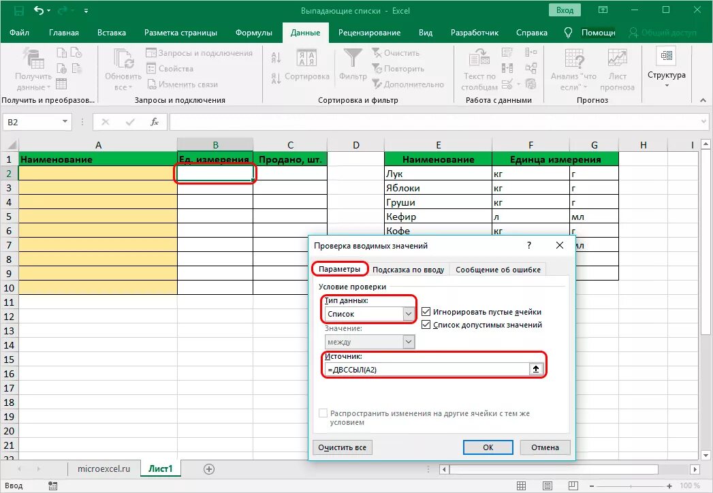Click the horizontal scrollbar right arrow
Viewport: 713px width, 493px height.
click(x=695, y=469)
